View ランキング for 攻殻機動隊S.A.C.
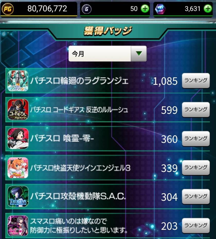The height and width of the screenshot is (239, 216). click(x=196, y=196)
